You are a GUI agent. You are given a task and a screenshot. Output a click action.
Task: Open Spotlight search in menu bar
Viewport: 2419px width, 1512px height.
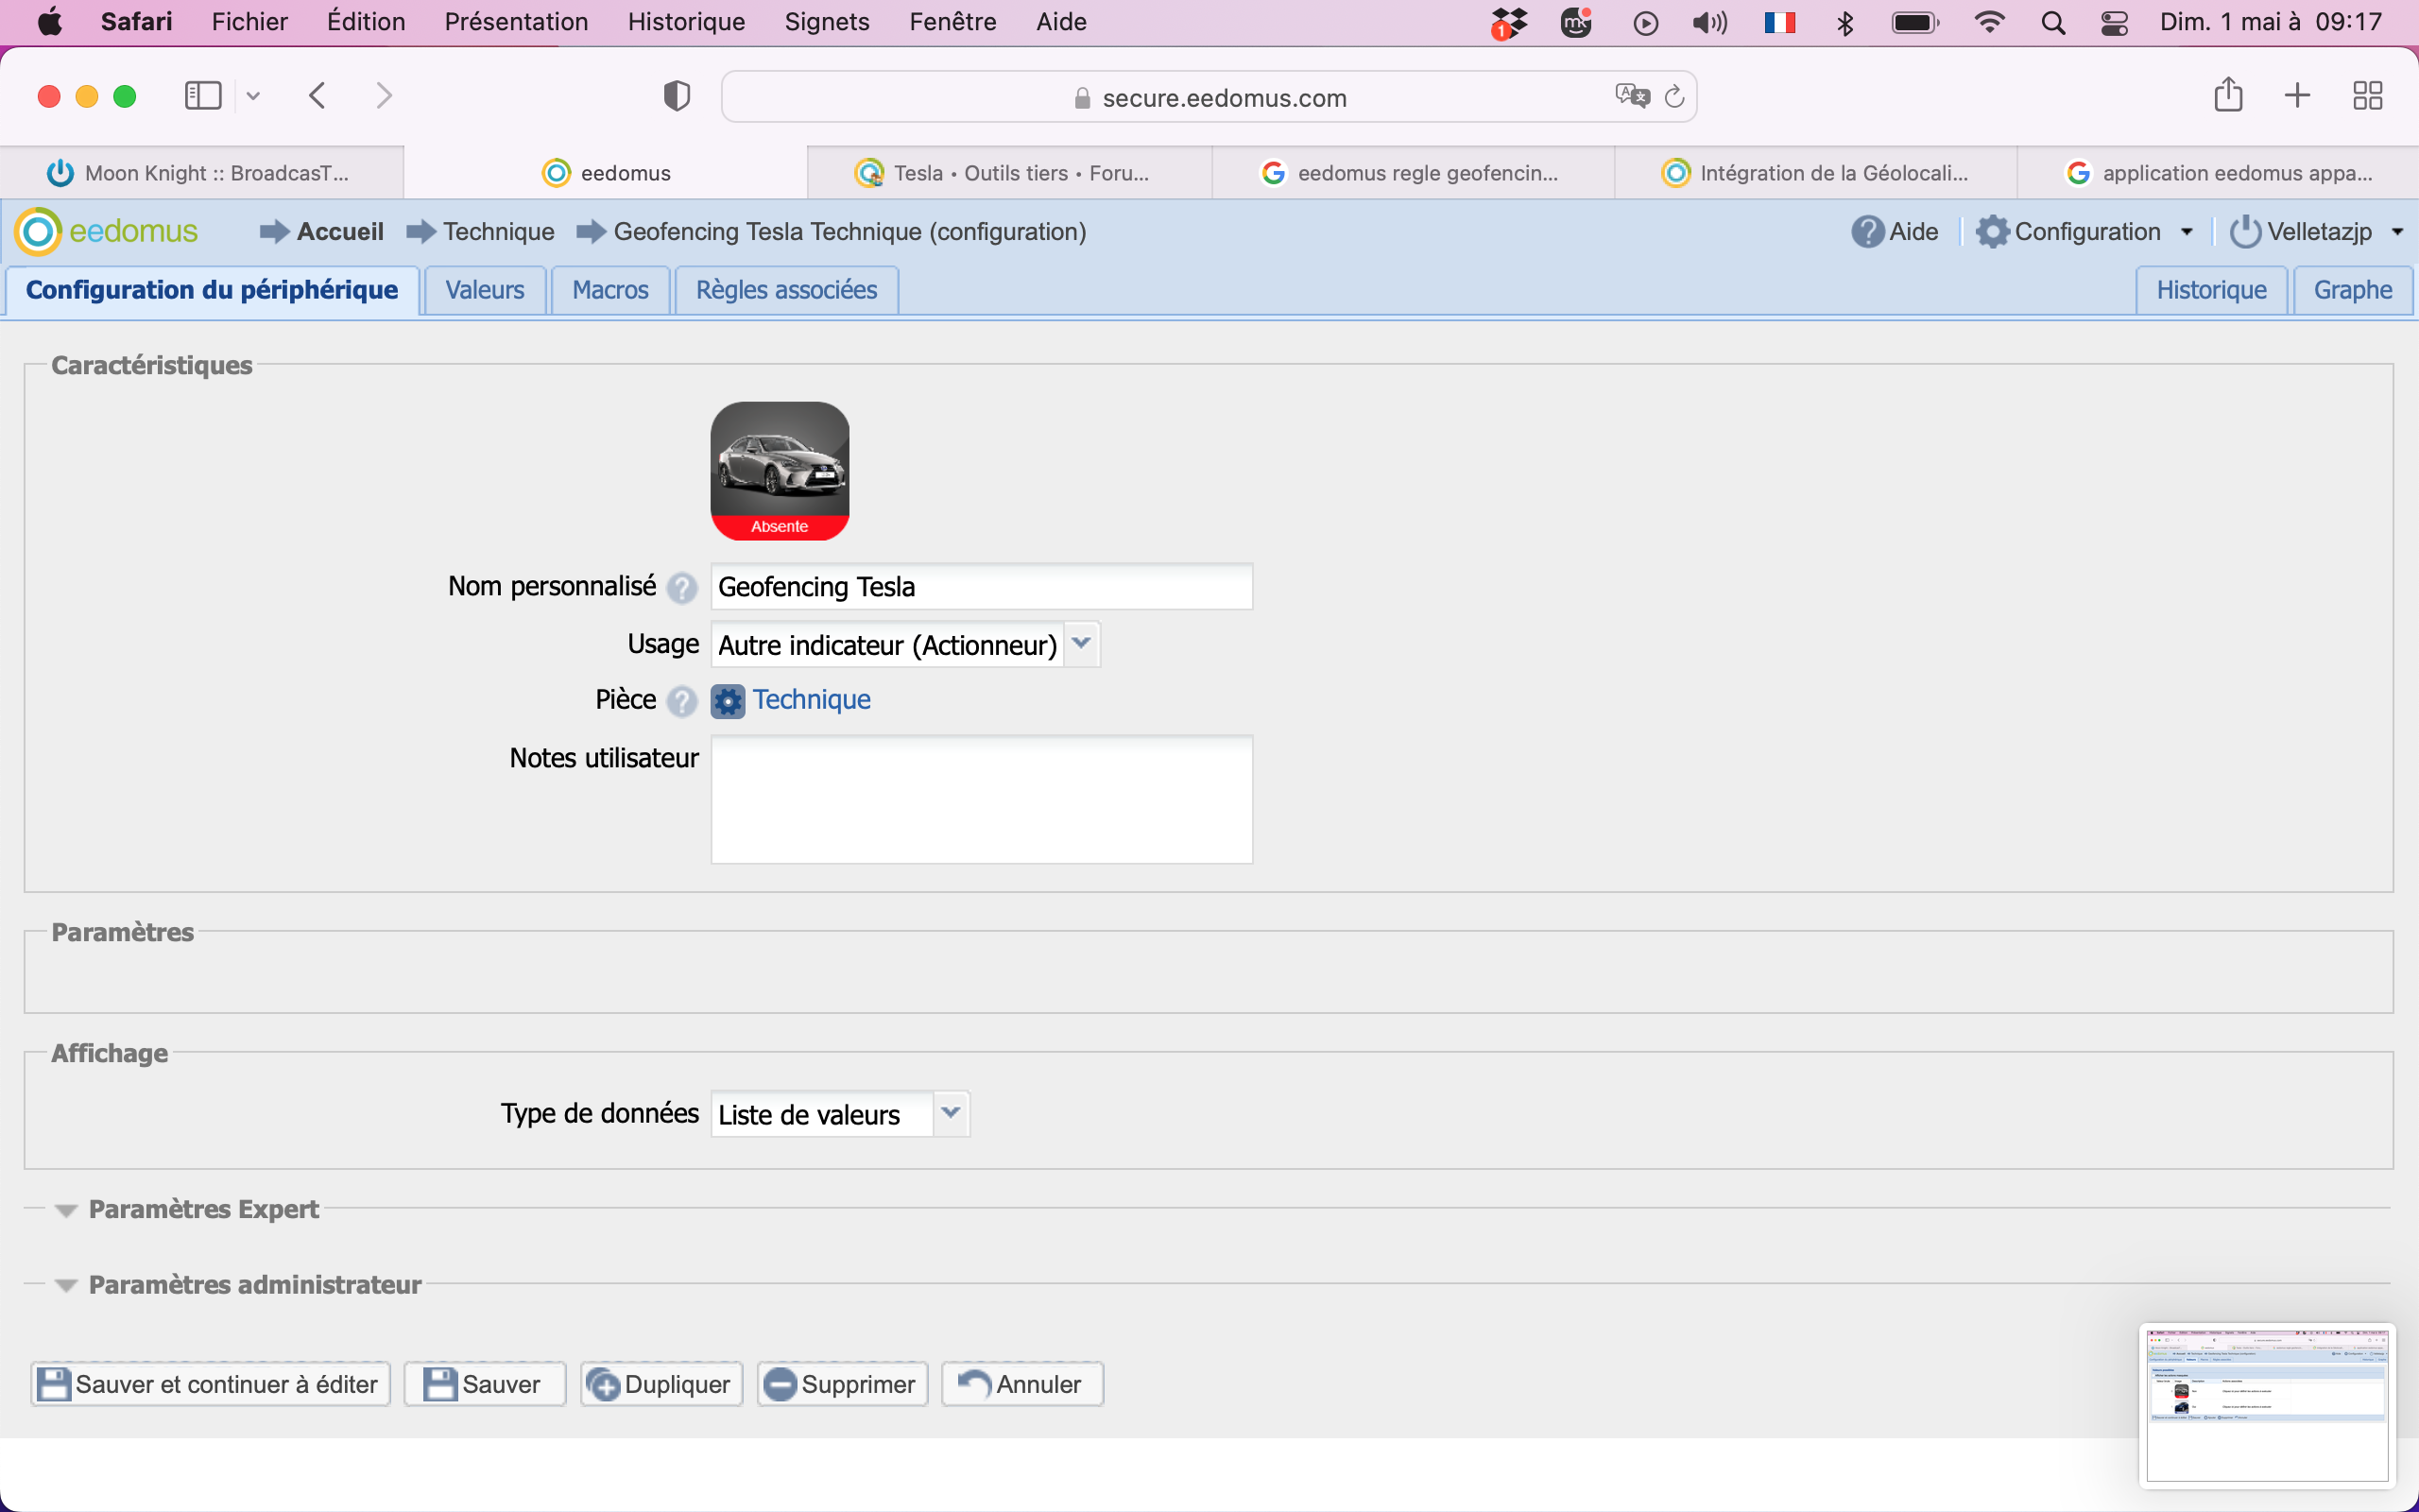pos(2053,22)
